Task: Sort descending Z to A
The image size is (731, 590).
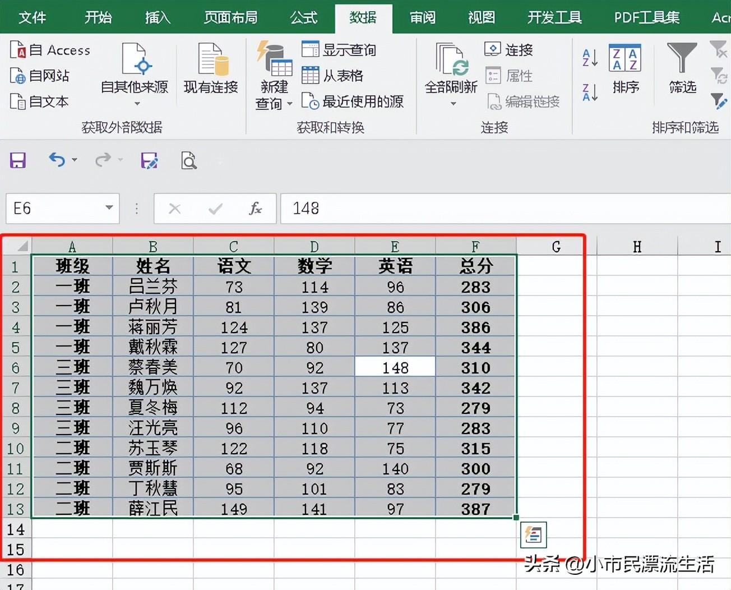Action: [x=590, y=92]
